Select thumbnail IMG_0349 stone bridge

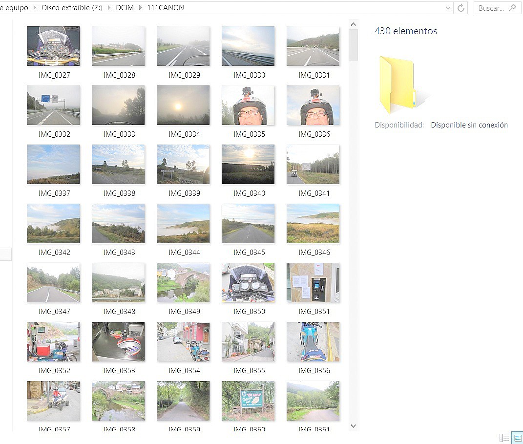(x=183, y=282)
